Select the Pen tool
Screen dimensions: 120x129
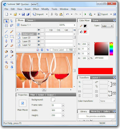6,41
